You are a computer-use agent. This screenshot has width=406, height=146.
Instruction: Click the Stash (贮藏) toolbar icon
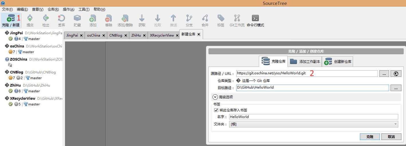(x=77, y=18)
